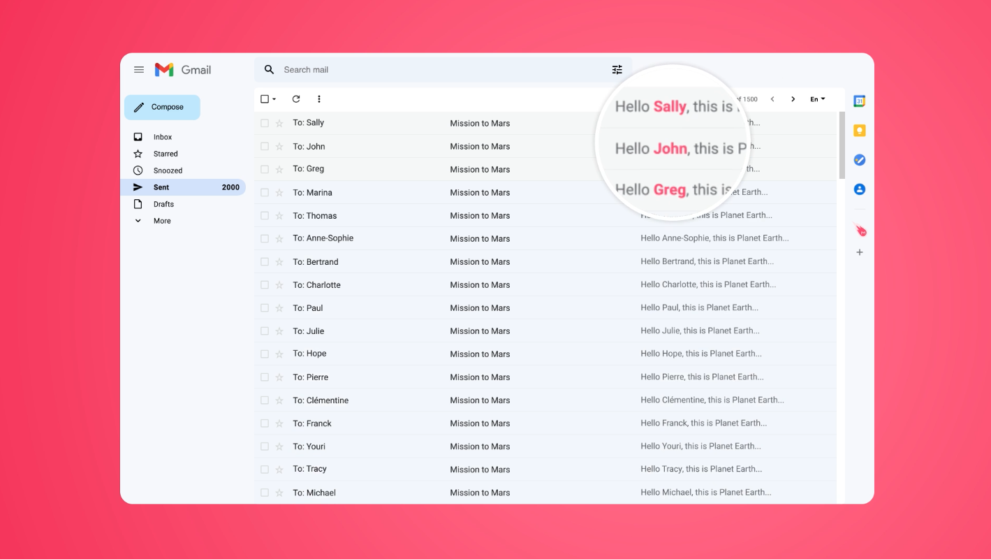Screen dimensions: 991x559
Task: Open Mission to Mars email to Youri
Action: pyautogui.click(x=480, y=446)
